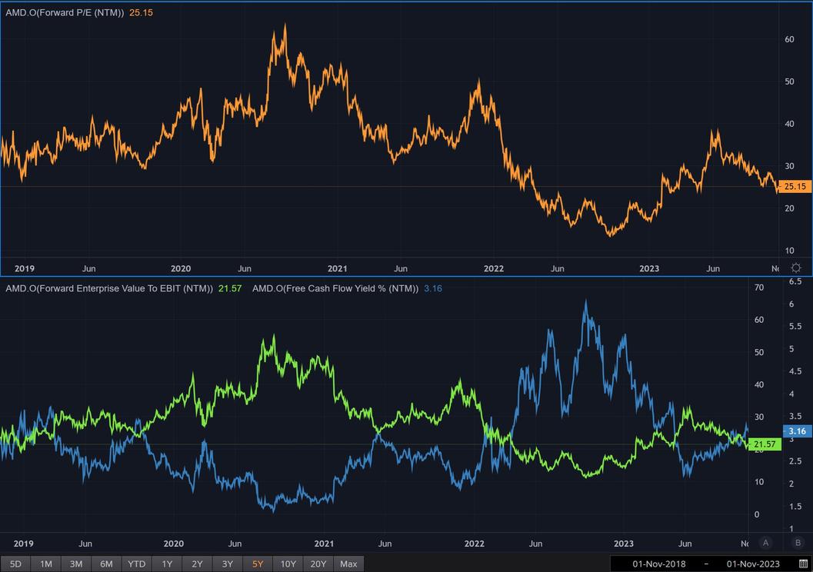Open chart settings gear on P/E panel
The image size is (813, 572).
[796, 268]
